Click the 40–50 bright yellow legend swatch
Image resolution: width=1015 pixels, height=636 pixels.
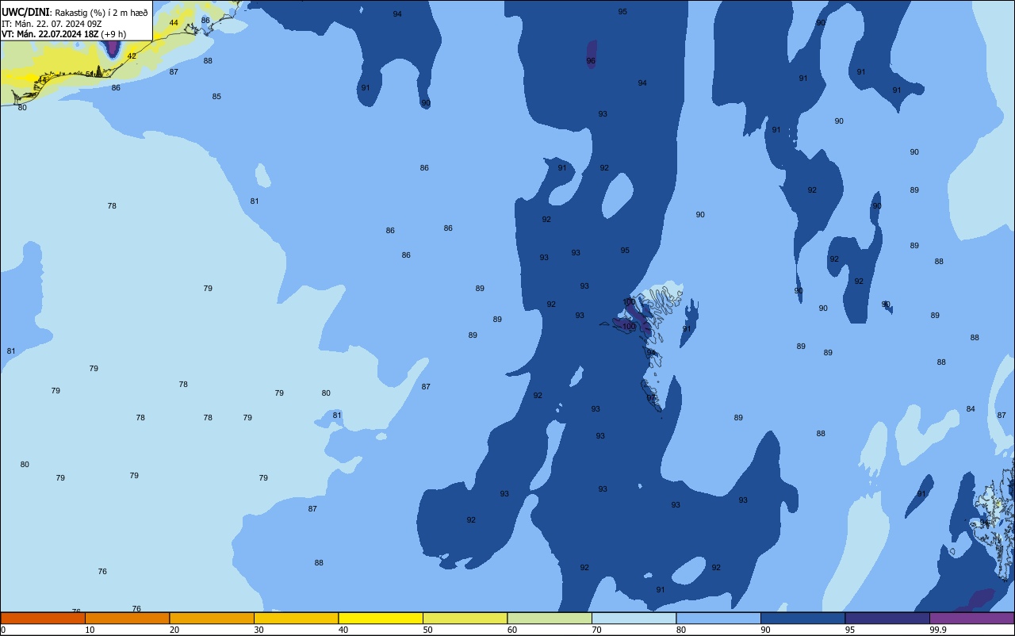click(x=381, y=618)
